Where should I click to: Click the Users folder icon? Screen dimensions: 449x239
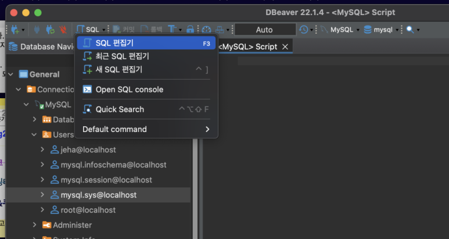tap(47, 134)
